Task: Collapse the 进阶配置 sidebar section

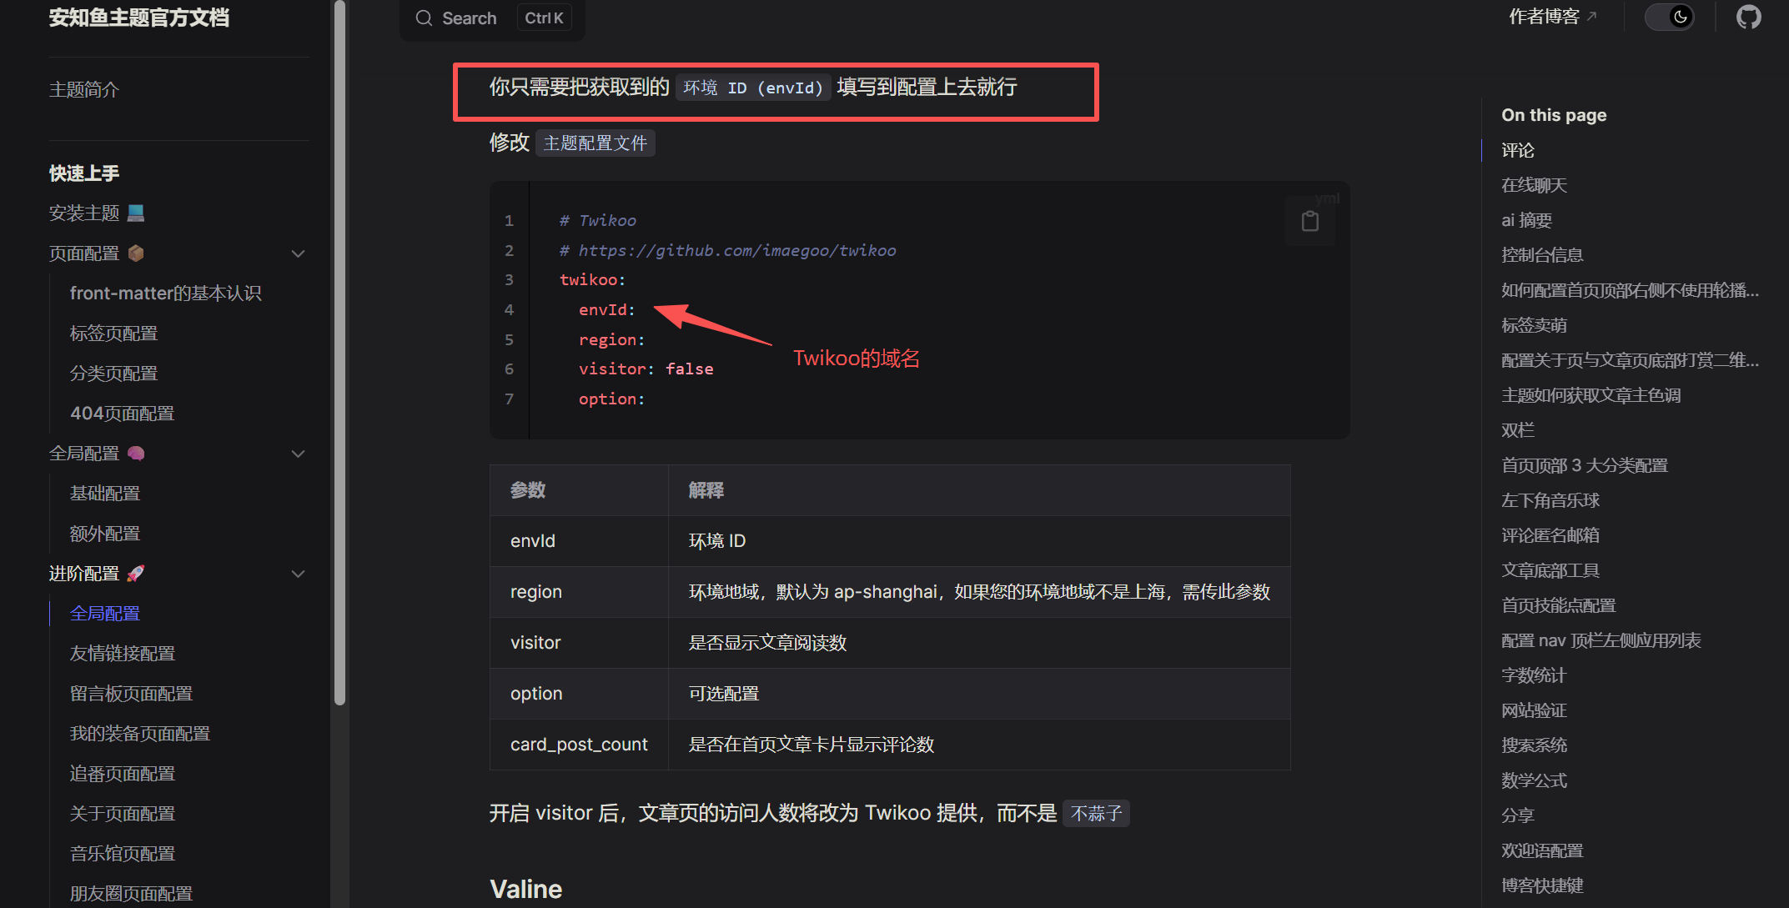Action: (298, 574)
